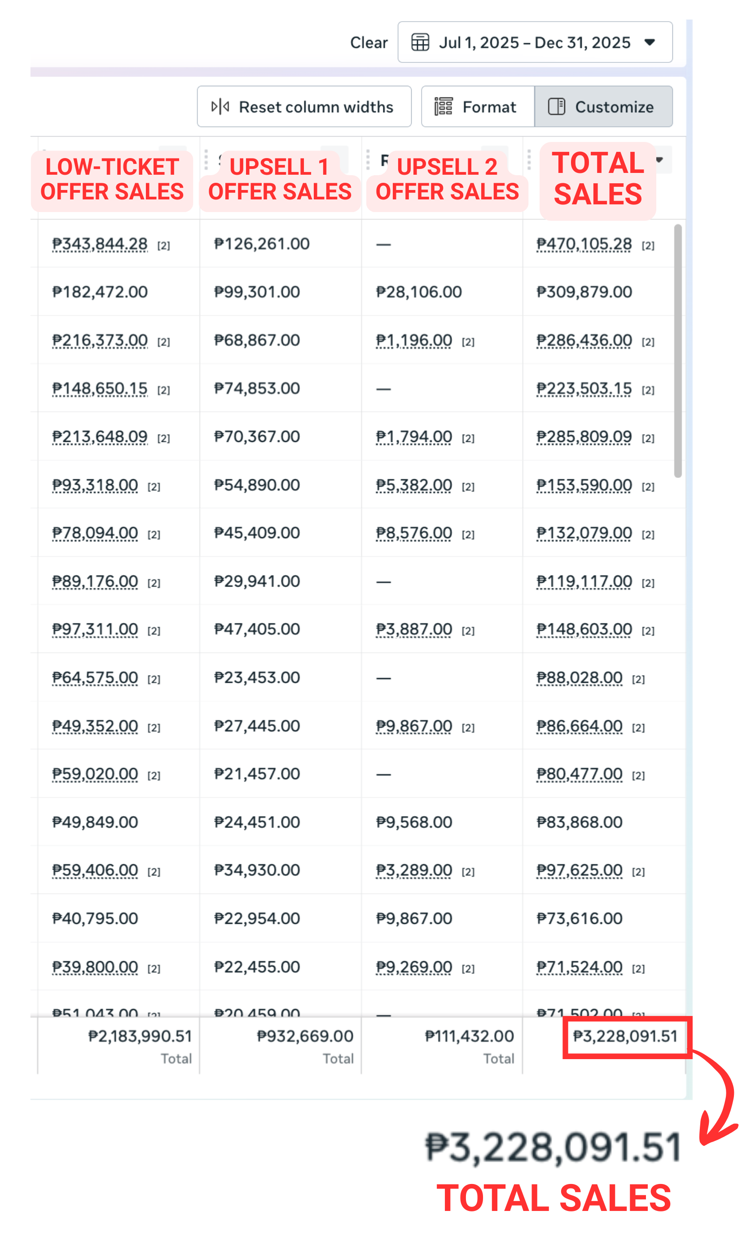The width and height of the screenshot is (751, 1237).
Task: Click drag handle left of Total Sales column
Action: tap(529, 160)
